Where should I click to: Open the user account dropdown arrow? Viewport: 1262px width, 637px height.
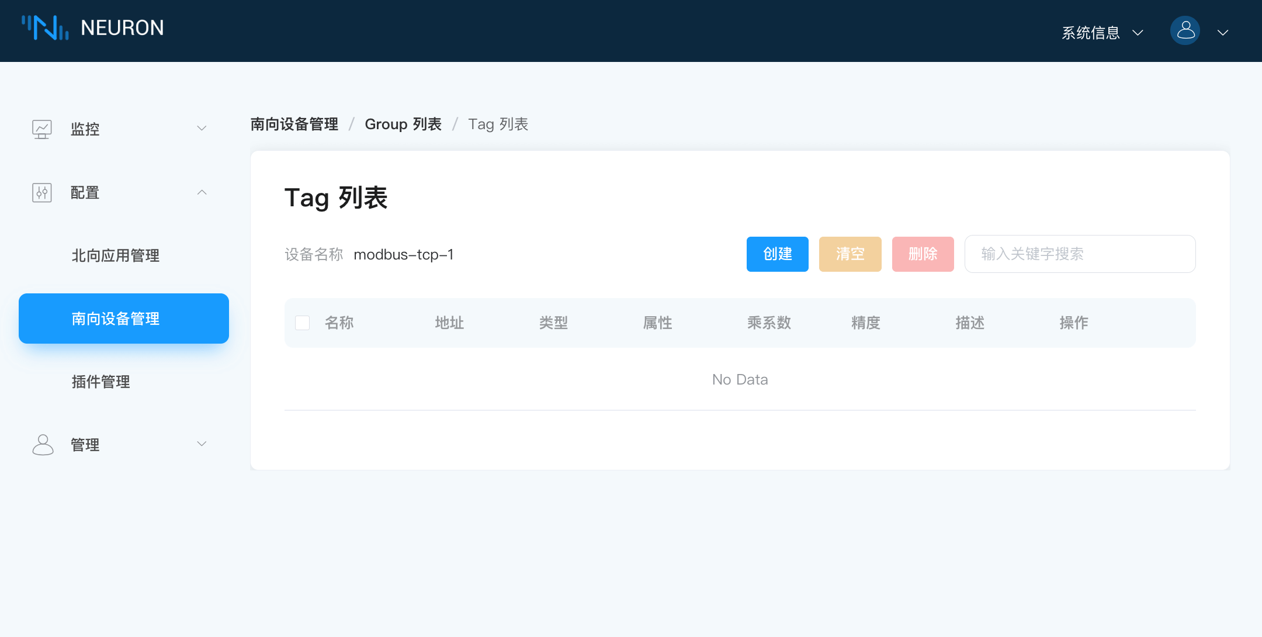[x=1223, y=33]
